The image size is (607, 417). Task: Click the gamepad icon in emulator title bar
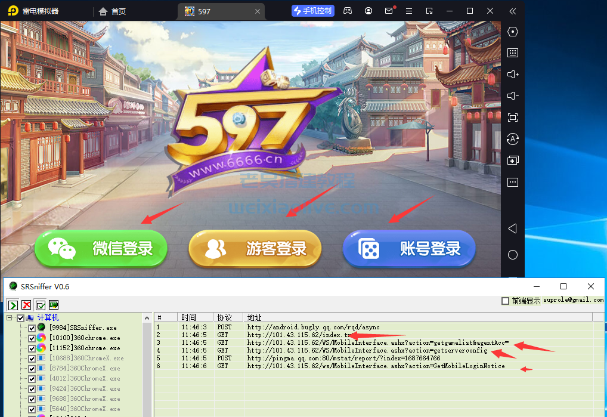click(347, 10)
